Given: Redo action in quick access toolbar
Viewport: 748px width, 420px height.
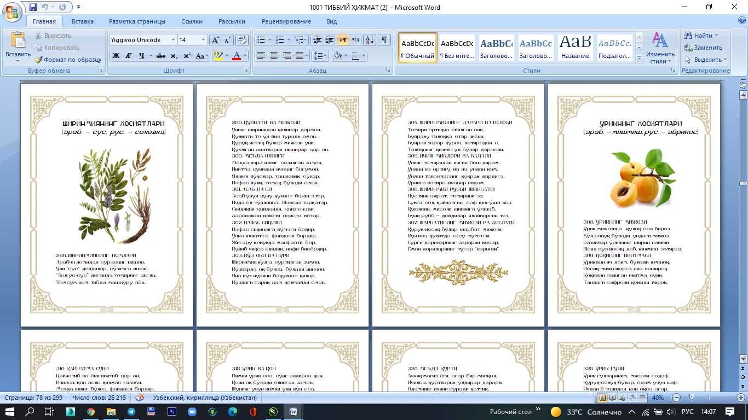Looking at the screenshot, I should coord(62,7).
